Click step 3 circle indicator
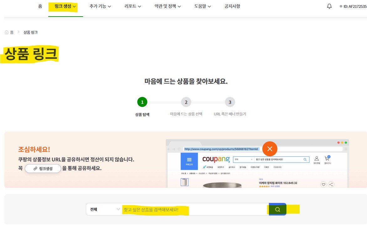The width and height of the screenshot is (367, 227). (x=230, y=102)
